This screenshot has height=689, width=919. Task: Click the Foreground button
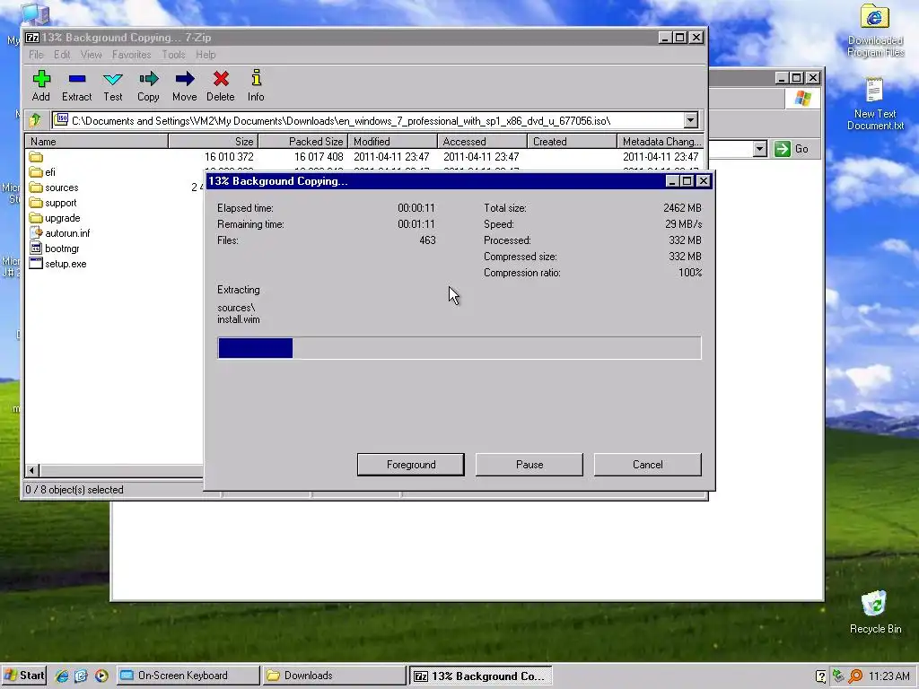pyautogui.click(x=411, y=465)
